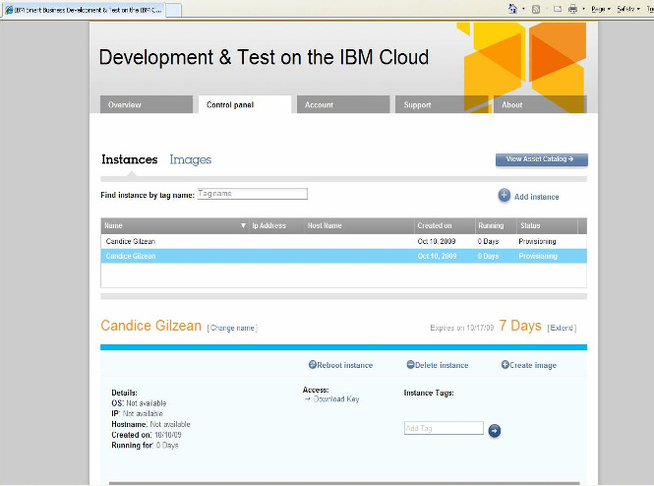654x486 pixels.
Task: Click the Delete instance link text
Action: (x=442, y=365)
